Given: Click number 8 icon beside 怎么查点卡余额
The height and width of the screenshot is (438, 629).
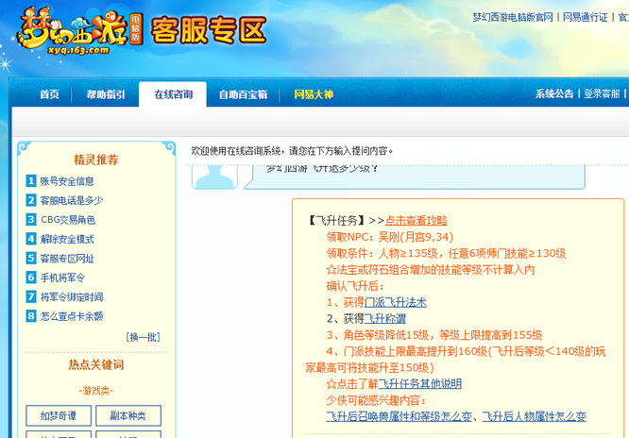Looking at the screenshot, I should (31, 315).
